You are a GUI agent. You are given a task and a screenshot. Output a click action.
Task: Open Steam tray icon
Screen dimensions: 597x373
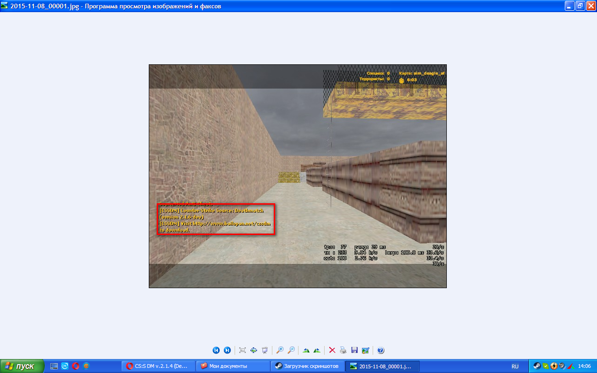click(x=537, y=366)
